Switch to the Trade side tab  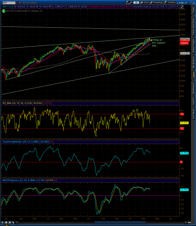click(x=194, y=10)
